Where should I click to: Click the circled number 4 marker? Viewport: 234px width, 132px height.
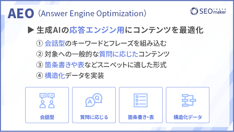pyautogui.click(x=40, y=75)
